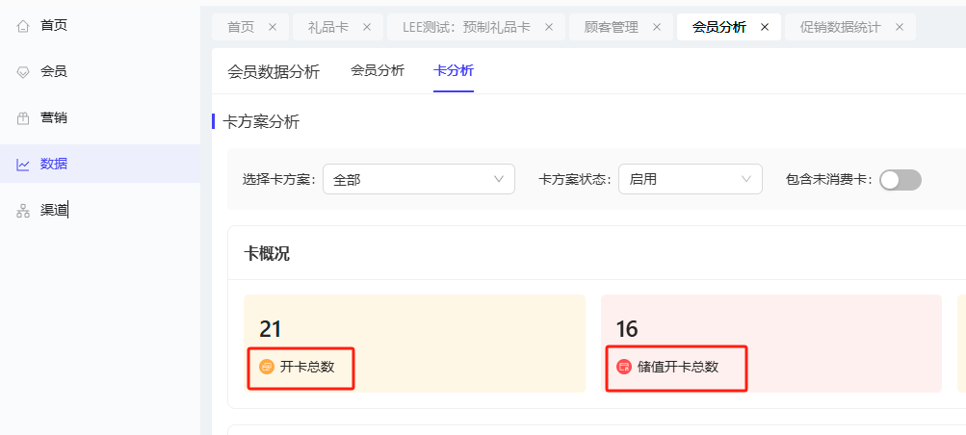Click the 会员数据分析 page title
The width and height of the screenshot is (966, 435).
click(x=274, y=72)
